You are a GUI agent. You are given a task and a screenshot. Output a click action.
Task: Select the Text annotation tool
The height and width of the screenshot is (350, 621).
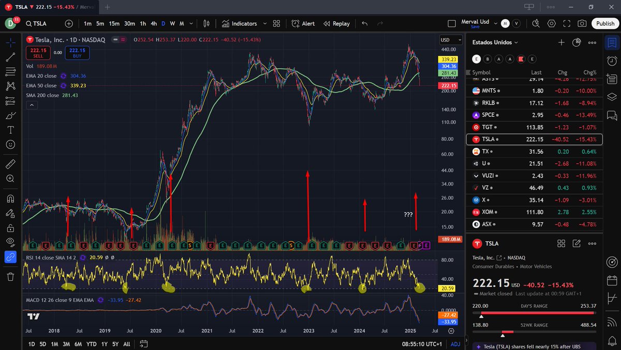click(x=10, y=130)
